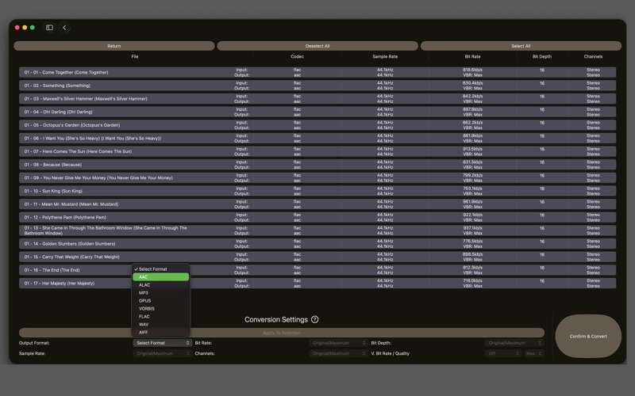Select the Sun King track row
This screenshot has height=396, width=635.
pos(317,191)
